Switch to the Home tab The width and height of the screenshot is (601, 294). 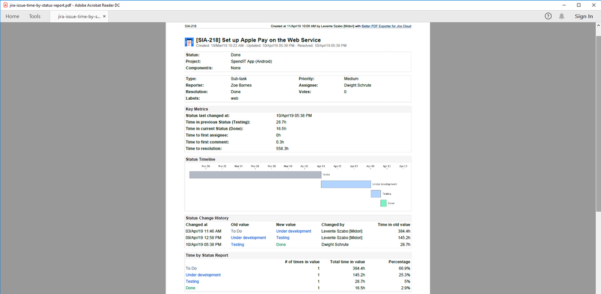(12, 16)
